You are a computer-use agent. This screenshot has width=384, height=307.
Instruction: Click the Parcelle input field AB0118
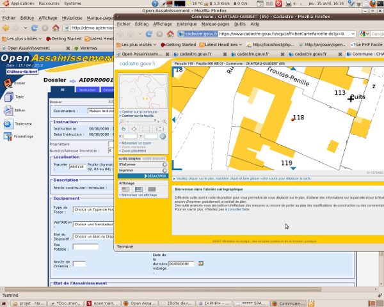click(77, 167)
